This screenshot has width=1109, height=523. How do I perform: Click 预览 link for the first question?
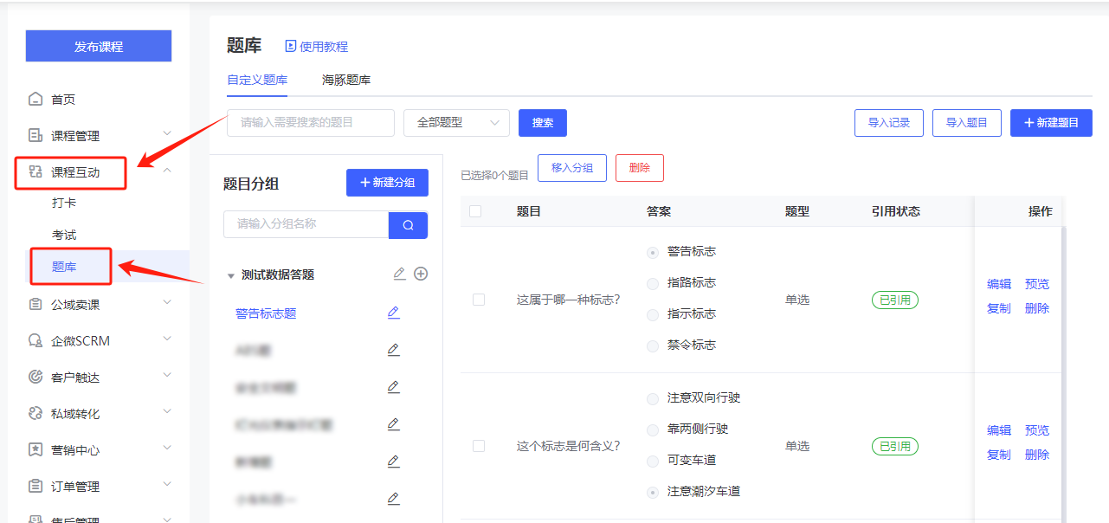(x=1036, y=284)
